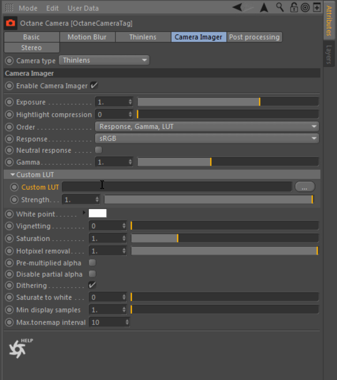Switch to the Post processing tab
337x380 pixels.
pyautogui.click(x=254, y=37)
